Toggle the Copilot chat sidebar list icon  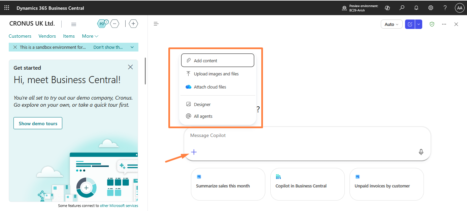coord(156,24)
